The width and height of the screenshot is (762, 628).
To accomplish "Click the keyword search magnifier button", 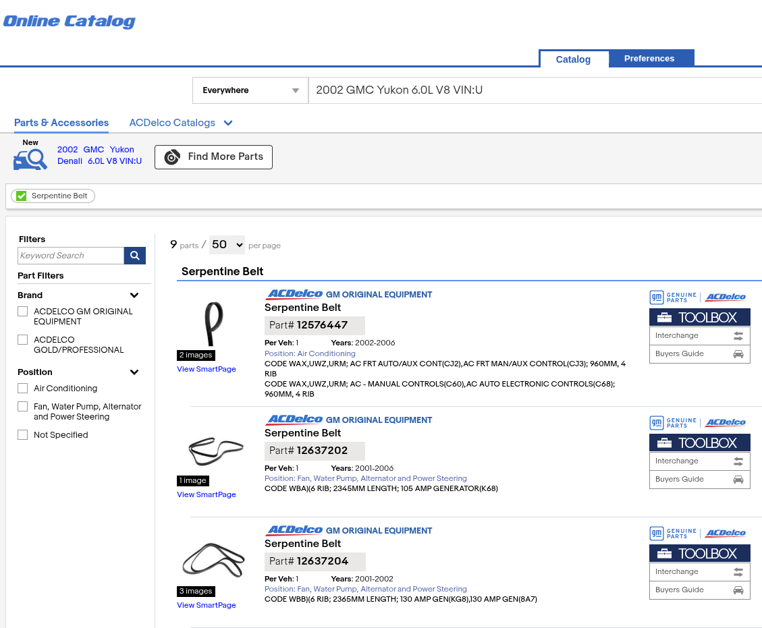I will [134, 256].
